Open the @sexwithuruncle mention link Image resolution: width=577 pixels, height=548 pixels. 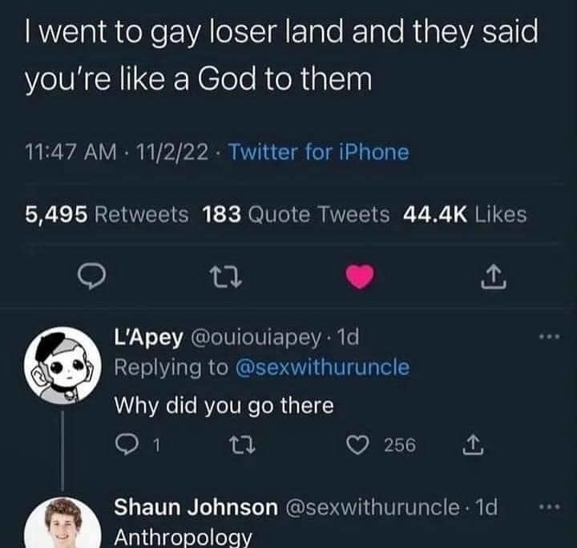[x=322, y=367]
